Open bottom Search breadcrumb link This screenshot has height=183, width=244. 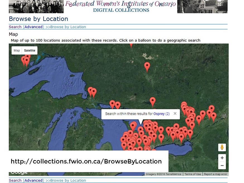[x=15, y=180]
